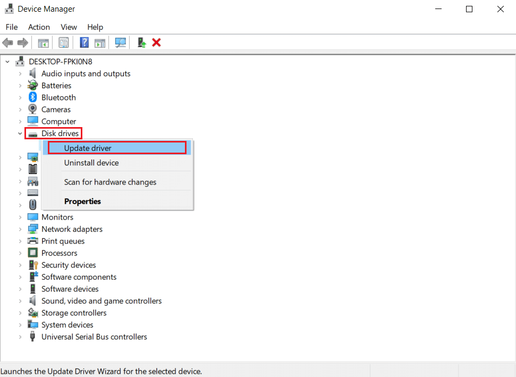Click the Show/Hide console tree toolbar icon
Image resolution: width=516 pixels, height=377 pixels.
pos(44,43)
